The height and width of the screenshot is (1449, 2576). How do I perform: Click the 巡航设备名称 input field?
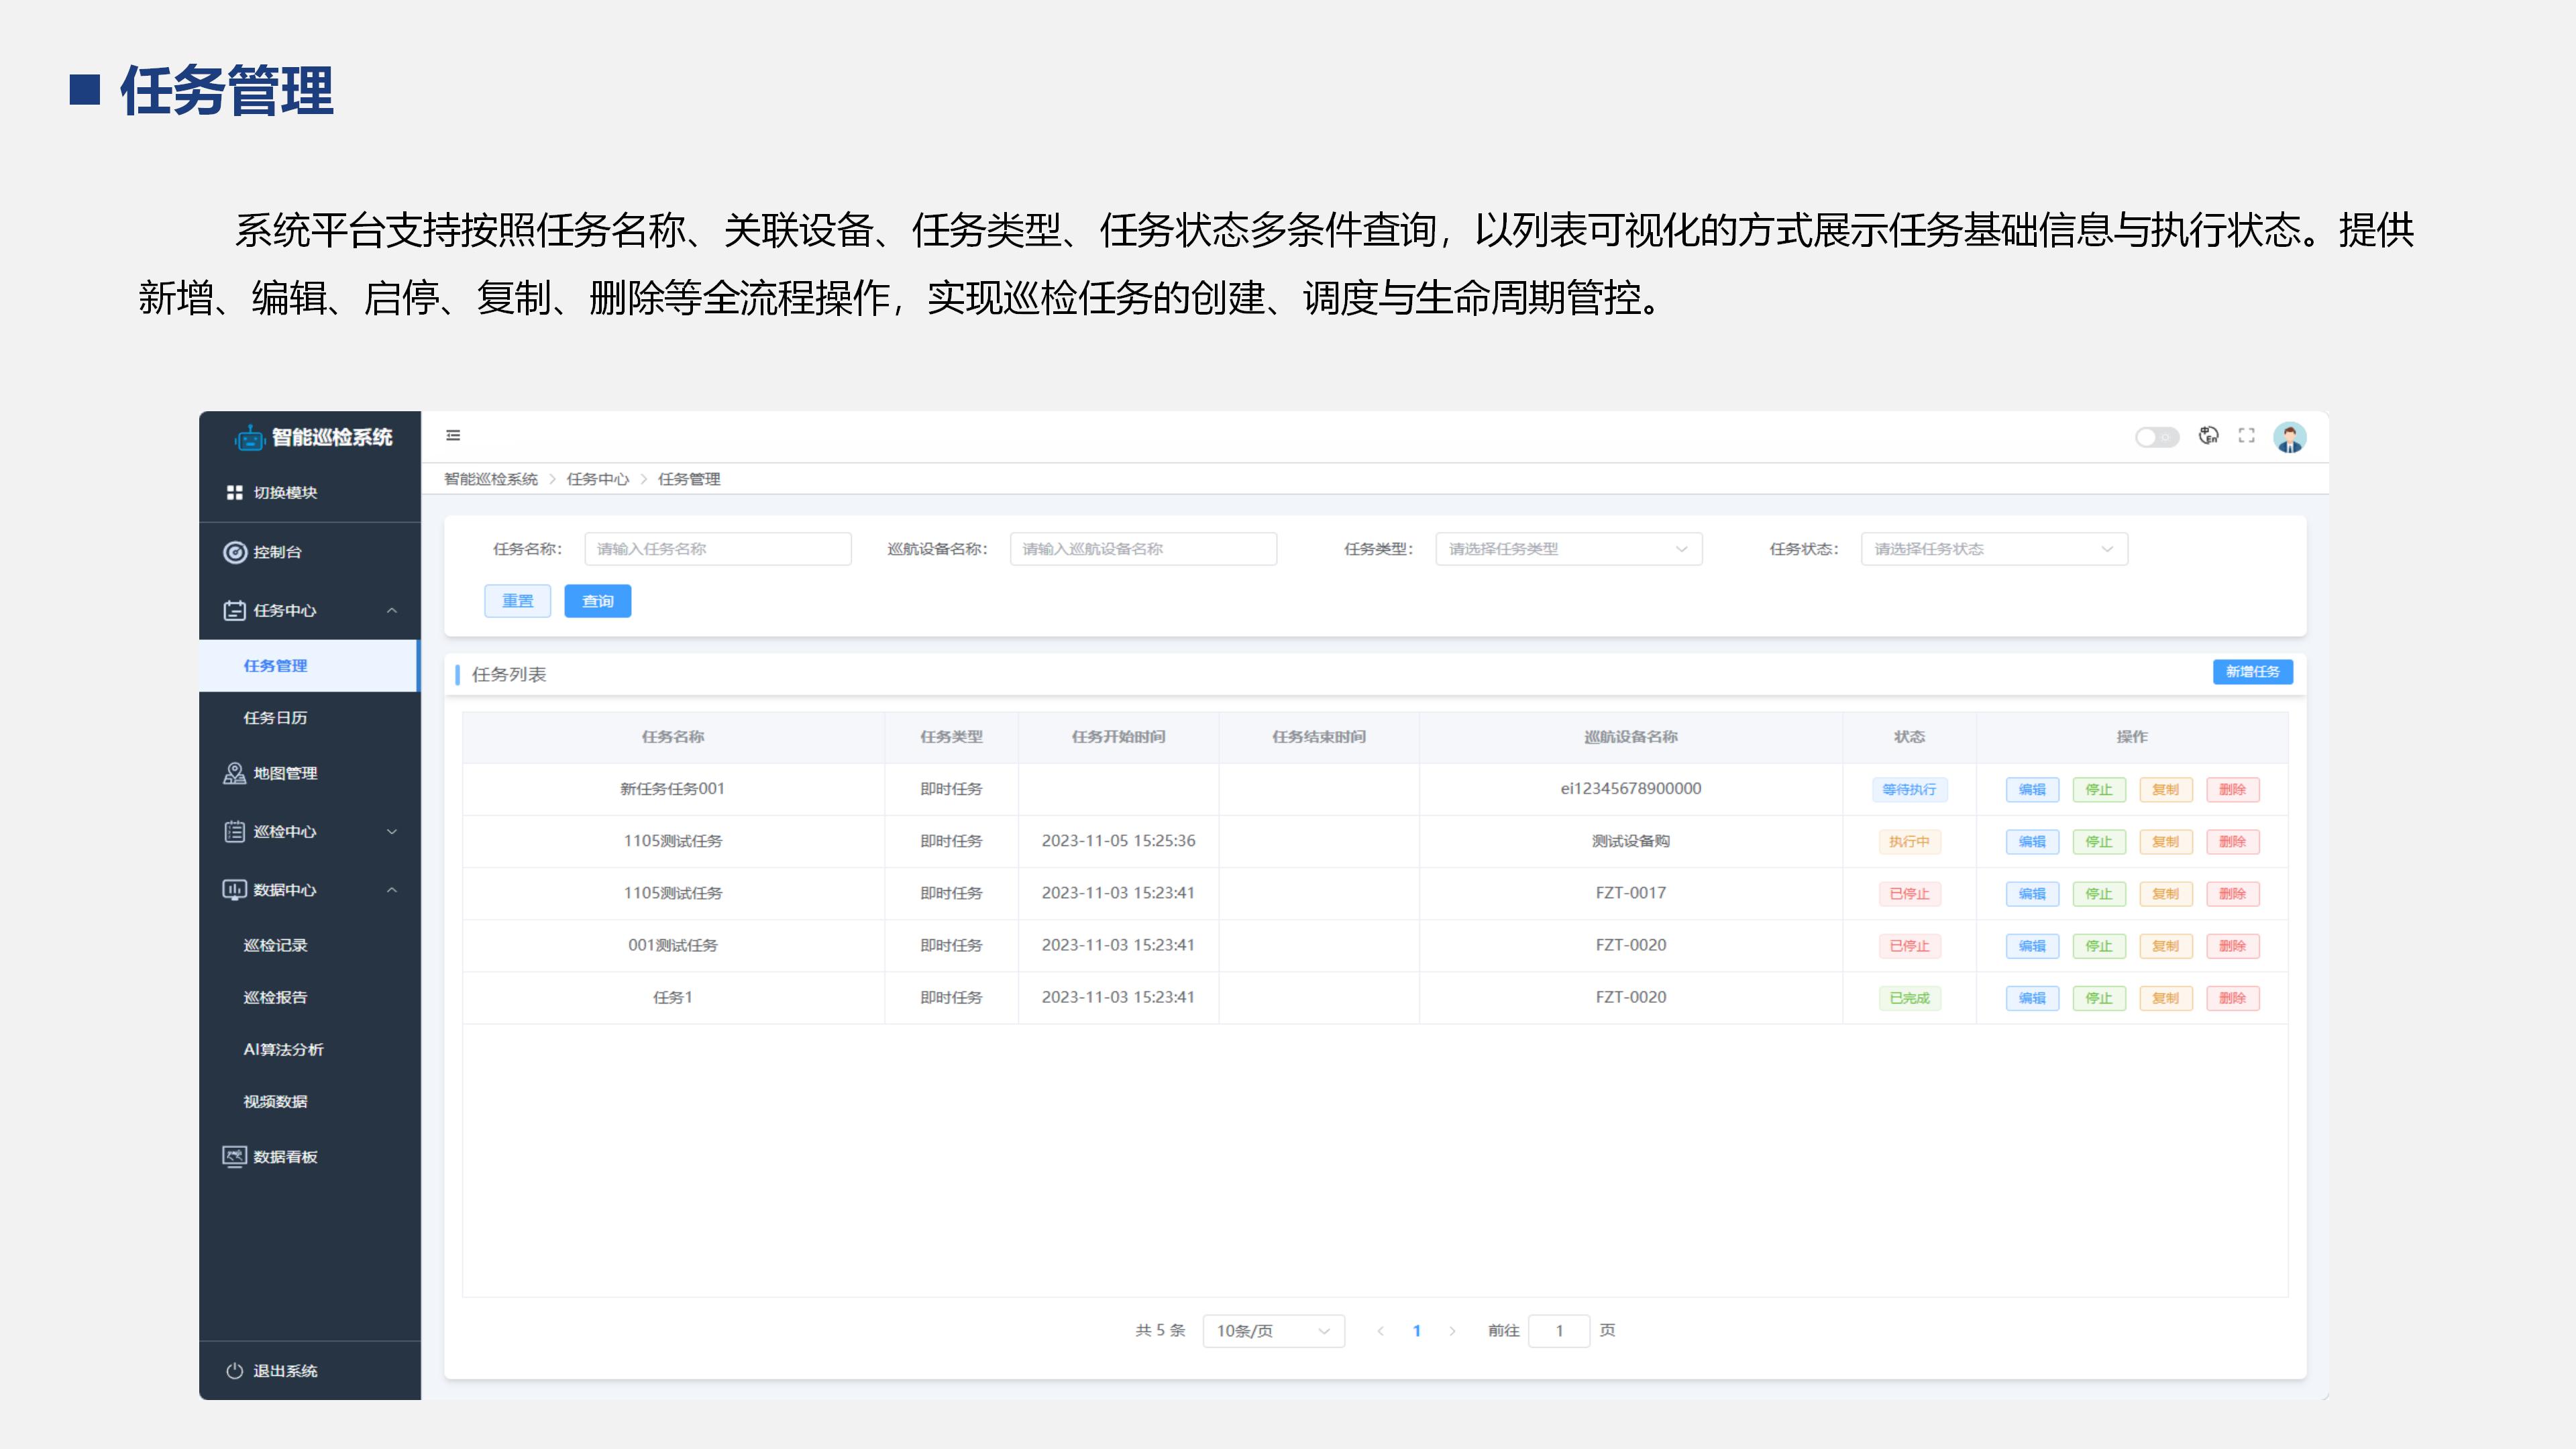pos(1143,549)
